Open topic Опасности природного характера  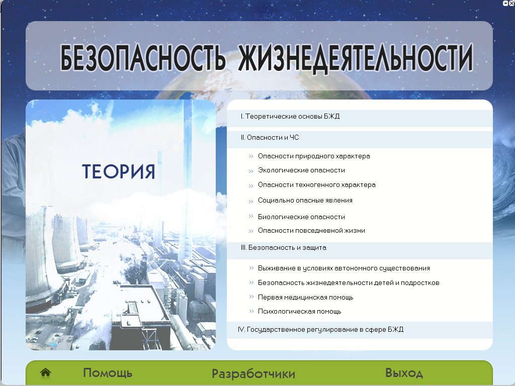point(314,156)
